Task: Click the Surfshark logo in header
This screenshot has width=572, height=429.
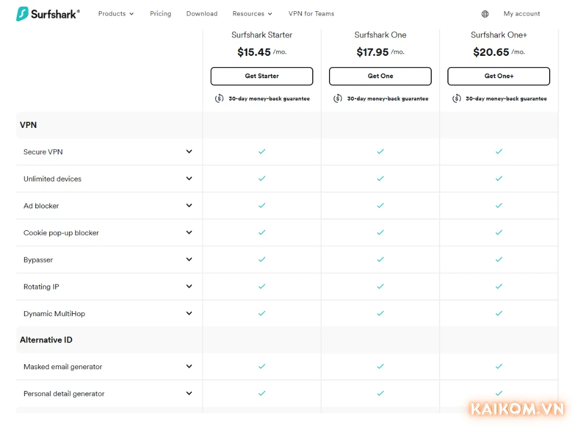Action: 48,14
